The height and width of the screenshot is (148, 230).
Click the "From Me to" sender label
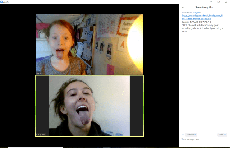point(187,13)
